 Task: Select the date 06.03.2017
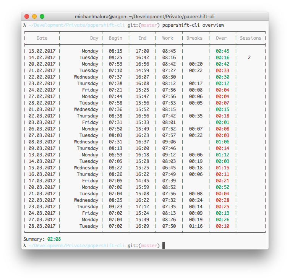42,129
